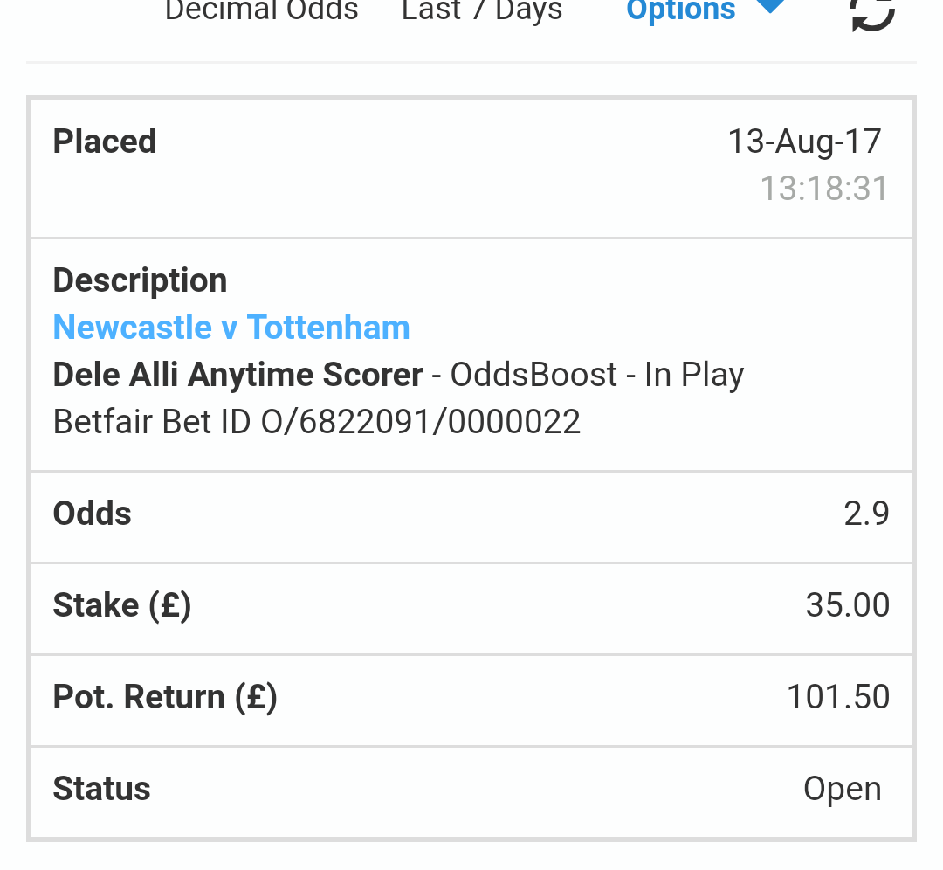This screenshot has height=870, width=943.
Task: Click the Odds value 2.9
Action: click(866, 514)
